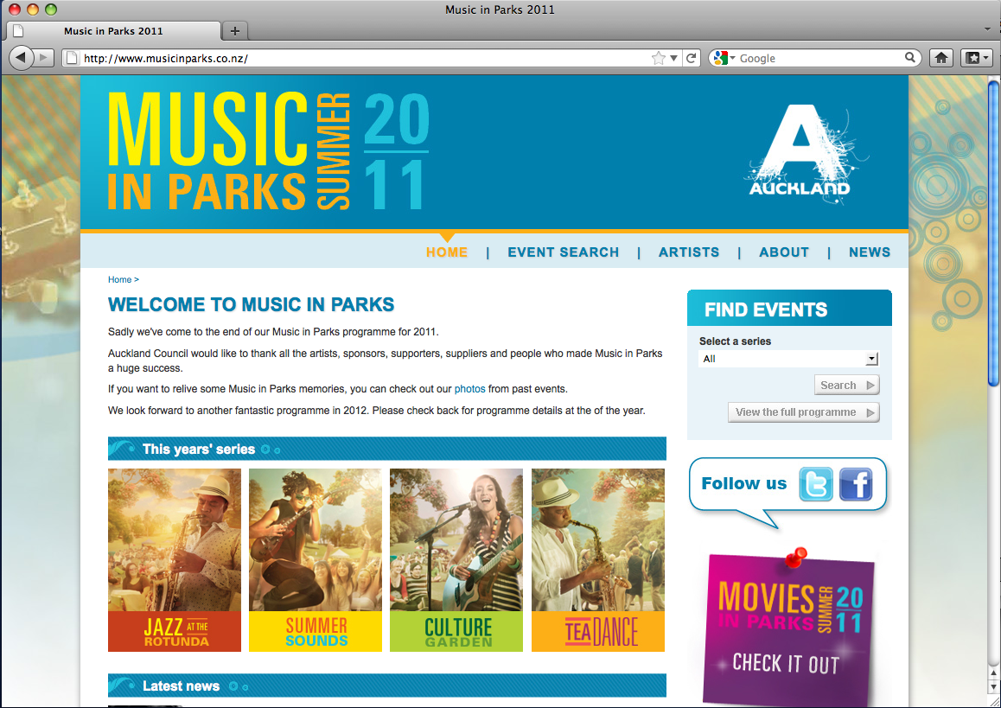The height and width of the screenshot is (708, 1001).
Task: Click the browser back arrow button
Action: tap(21, 58)
